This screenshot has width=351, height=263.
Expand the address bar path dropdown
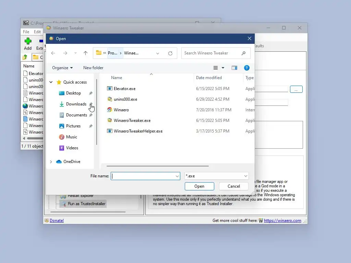tap(158, 53)
